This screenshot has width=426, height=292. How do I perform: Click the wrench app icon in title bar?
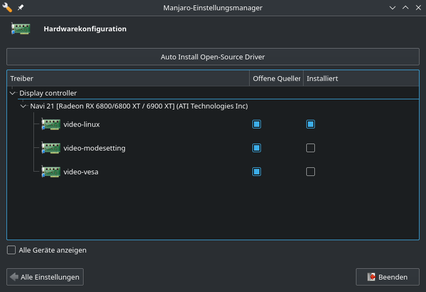click(7, 8)
